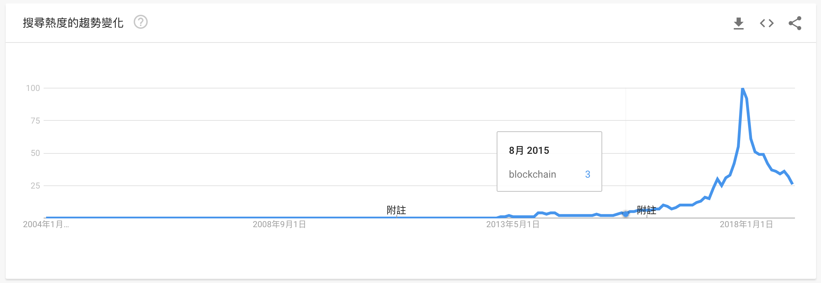This screenshot has height=283, width=821.
Task: Click the 2013年5月1日 x-axis label
Action: tap(513, 224)
